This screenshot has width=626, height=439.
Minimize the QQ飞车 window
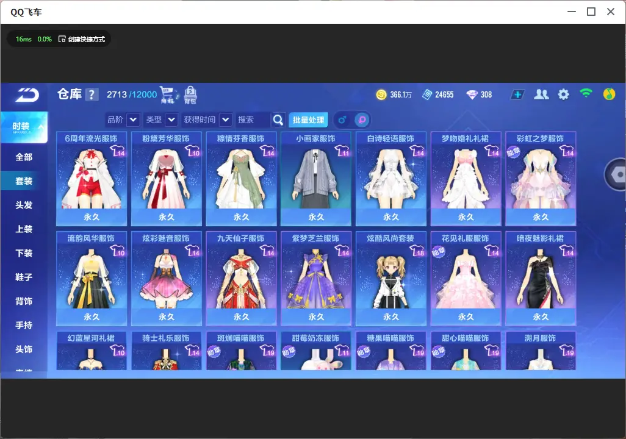[572, 12]
